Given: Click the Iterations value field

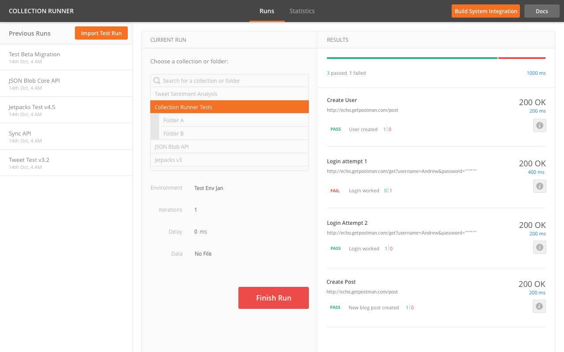Looking at the screenshot, I should [196, 210].
